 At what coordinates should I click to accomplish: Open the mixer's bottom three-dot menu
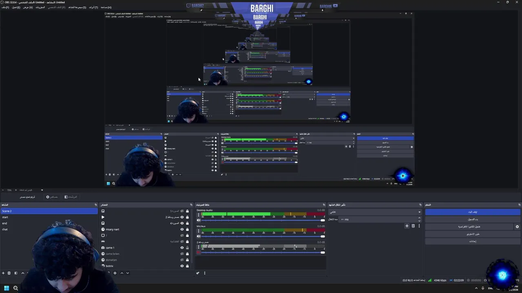point(205,273)
